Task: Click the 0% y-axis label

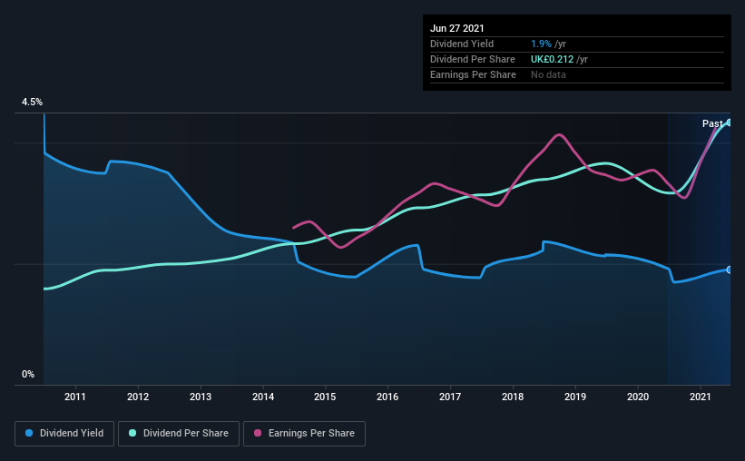Action: (28, 375)
